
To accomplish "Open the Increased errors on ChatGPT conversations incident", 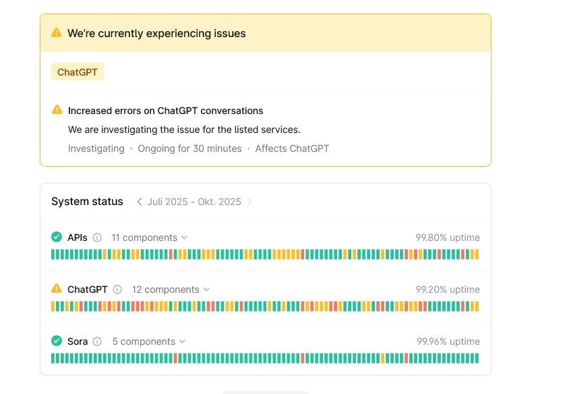I will tap(164, 111).
